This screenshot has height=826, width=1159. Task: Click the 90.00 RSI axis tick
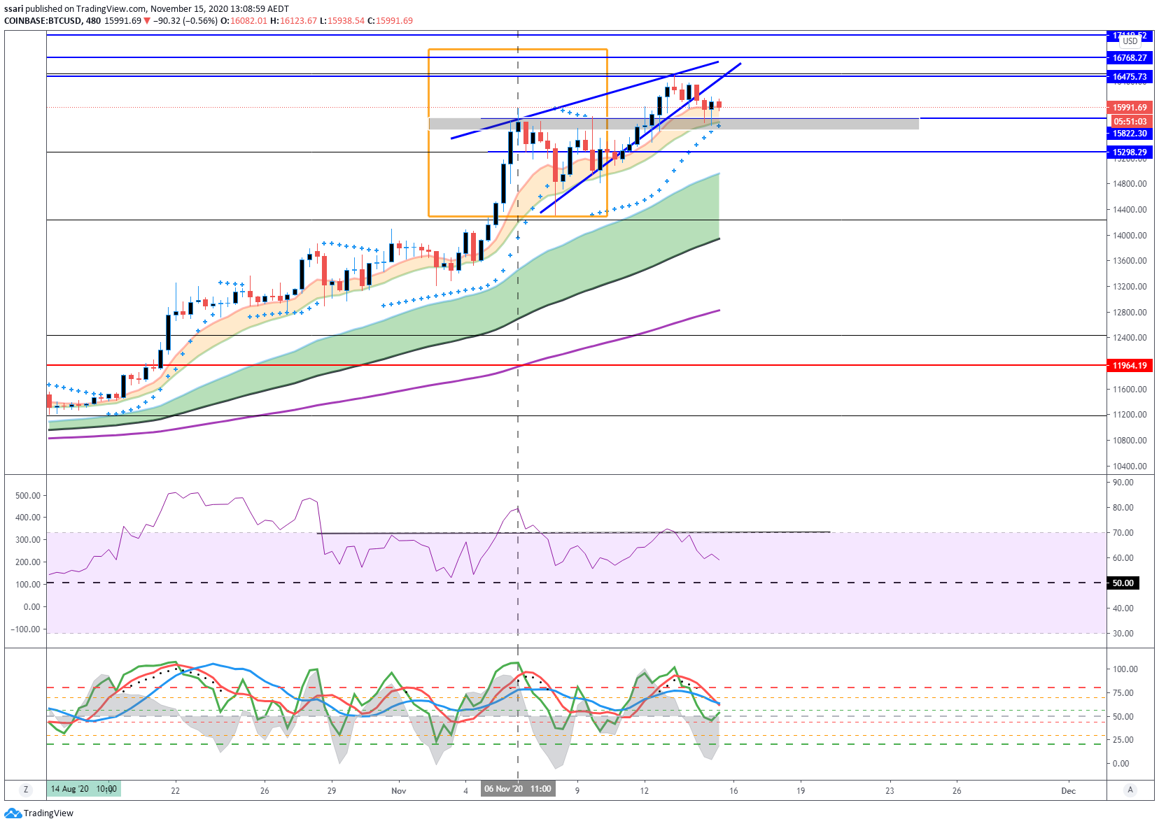pyautogui.click(x=1123, y=483)
